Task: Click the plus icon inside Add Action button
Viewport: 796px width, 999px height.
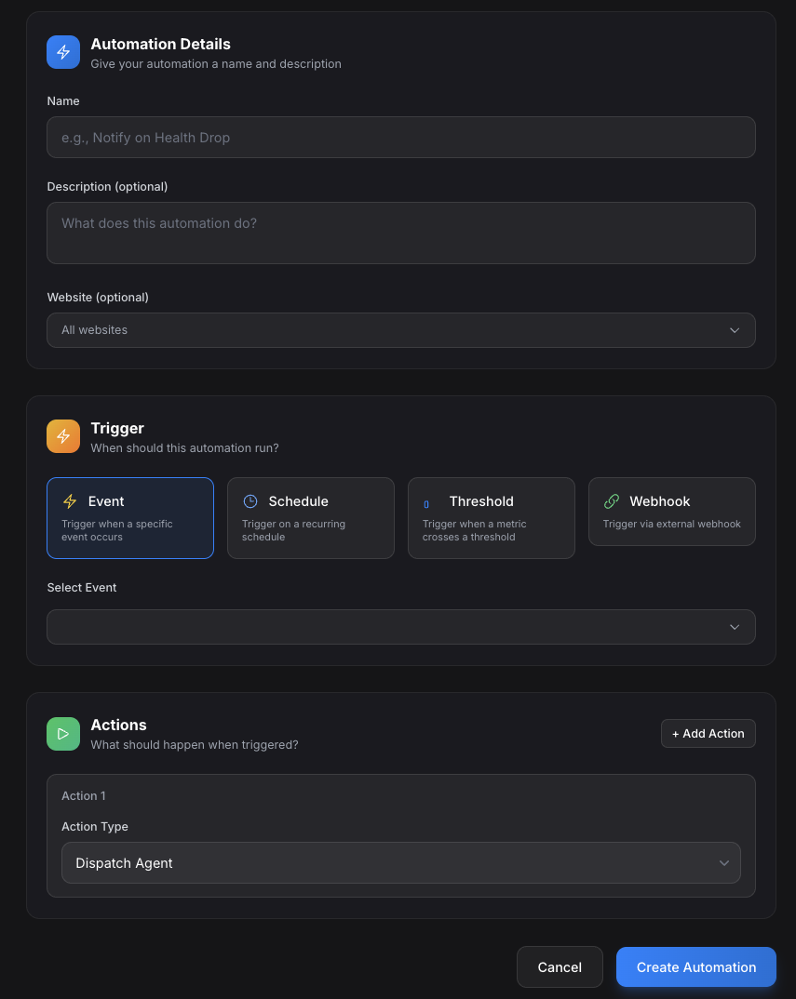Action: coord(677,733)
